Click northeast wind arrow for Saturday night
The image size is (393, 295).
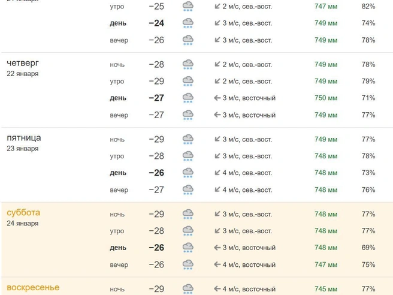tap(217, 214)
